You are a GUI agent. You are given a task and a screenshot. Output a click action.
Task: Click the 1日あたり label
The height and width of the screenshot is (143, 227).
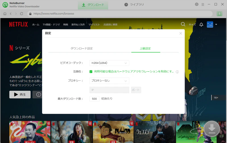pyautogui.click(x=107, y=99)
